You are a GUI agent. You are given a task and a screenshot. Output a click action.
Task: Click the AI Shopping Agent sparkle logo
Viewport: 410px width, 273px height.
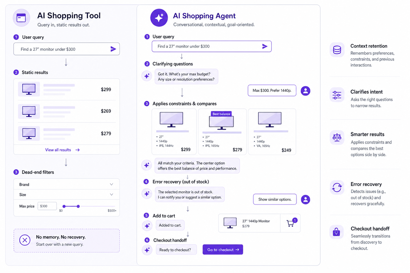tap(159, 18)
